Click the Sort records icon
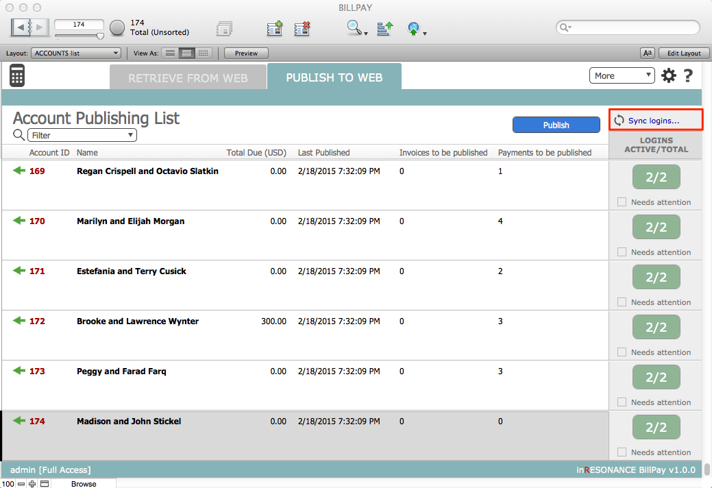This screenshot has width=712, height=488. coord(385,28)
